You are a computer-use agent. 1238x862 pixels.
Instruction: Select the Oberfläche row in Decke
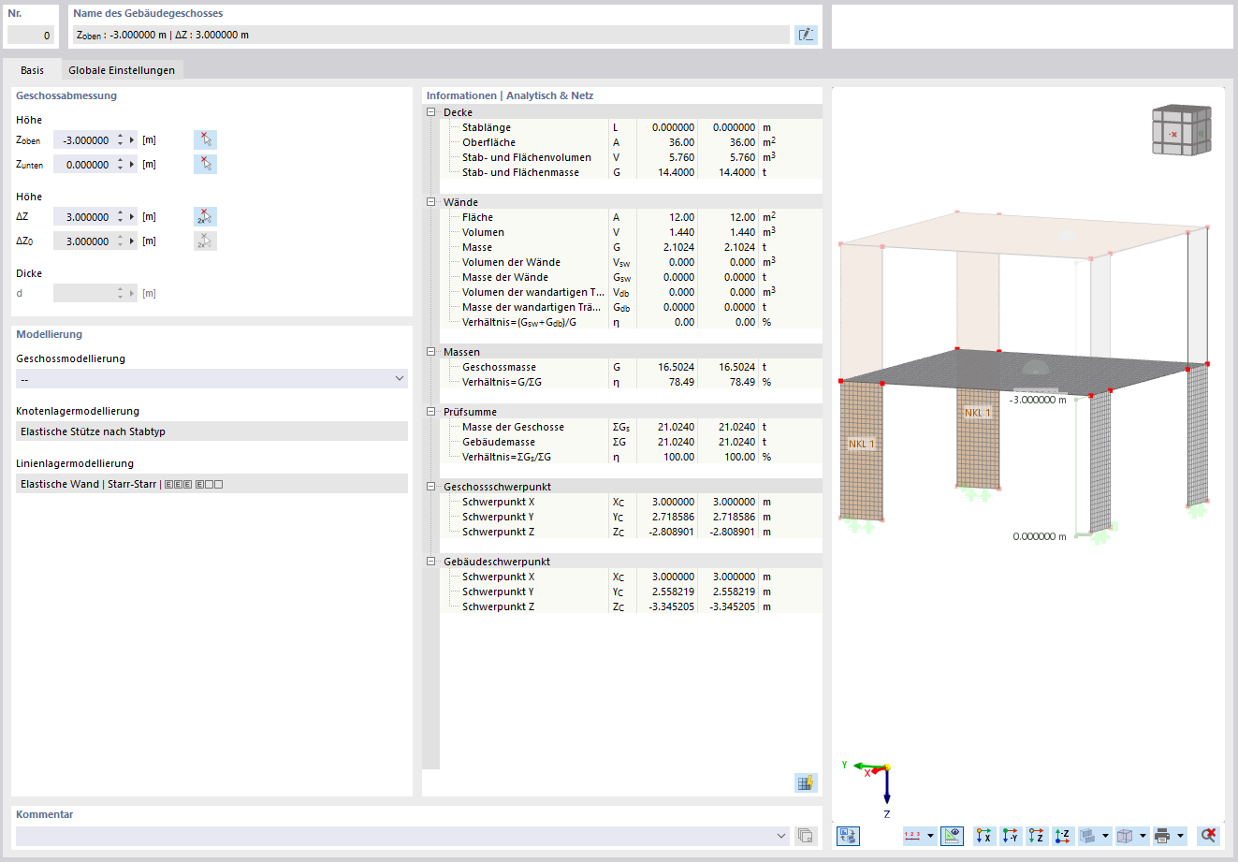(631, 142)
